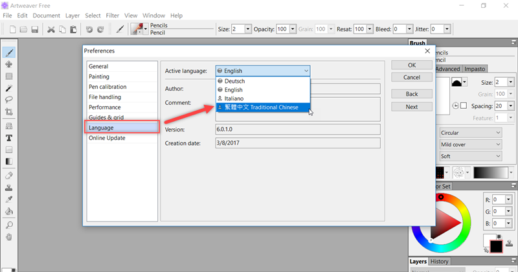The image size is (518, 272).
Task: Select the Text tool
Action: [x=9, y=138]
